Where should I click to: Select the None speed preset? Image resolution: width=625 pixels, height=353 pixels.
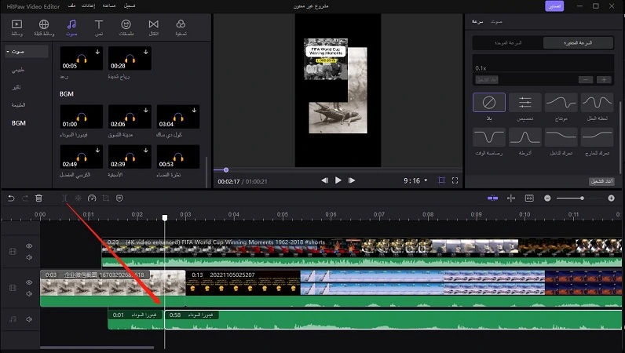coord(489,103)
